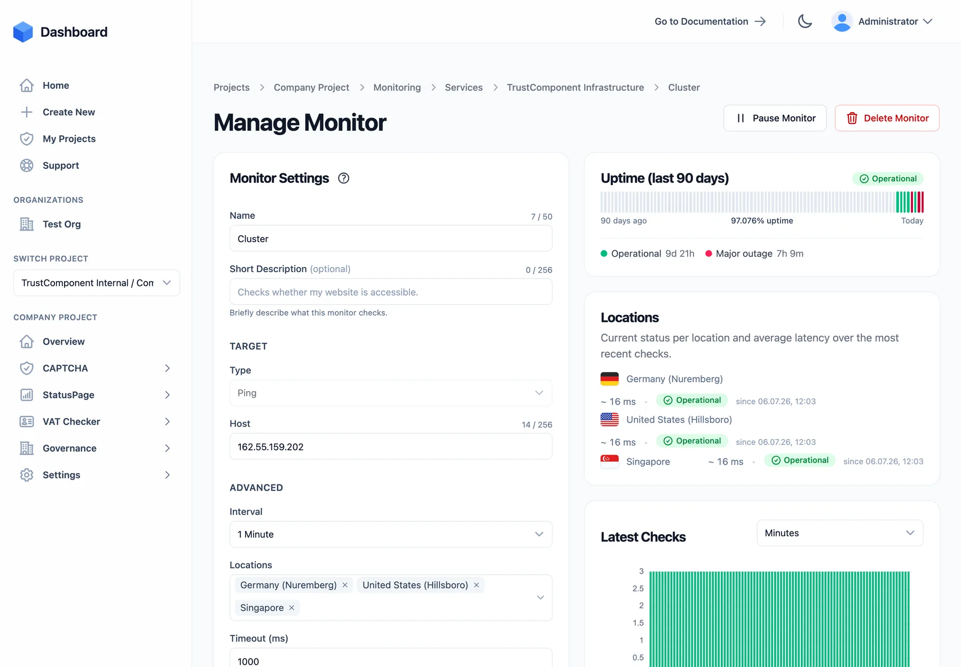Expand the Governance submenu

click(x=167, y=448)
